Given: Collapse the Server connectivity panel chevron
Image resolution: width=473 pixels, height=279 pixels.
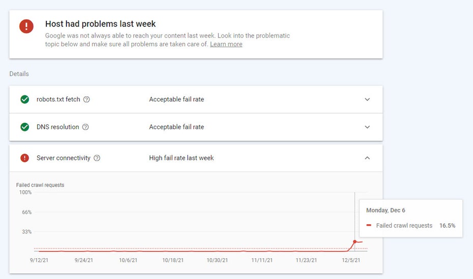Looking at the screenshot, I should point(367,158).
